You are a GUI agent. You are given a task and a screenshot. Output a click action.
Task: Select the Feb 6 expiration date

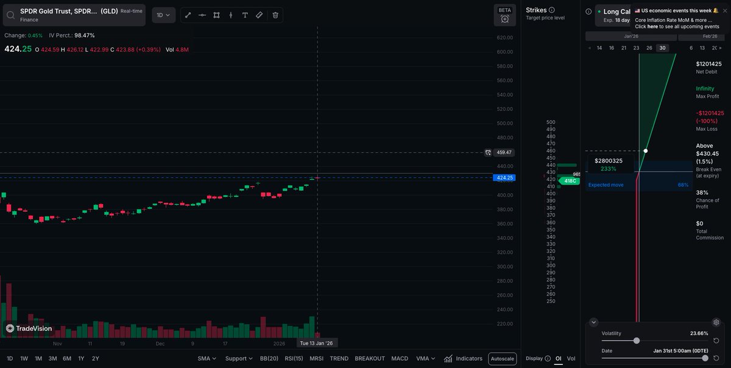point(691,48)
